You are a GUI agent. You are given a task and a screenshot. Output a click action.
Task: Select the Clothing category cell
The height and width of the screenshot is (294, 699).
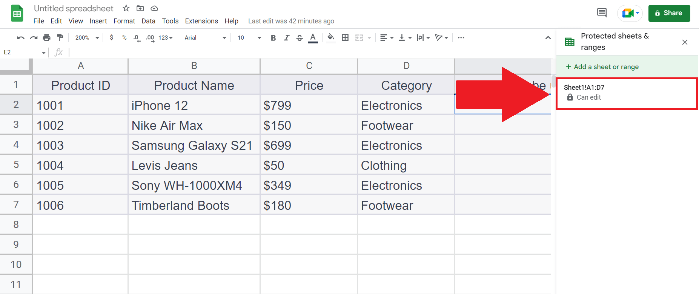click(406, 165)
